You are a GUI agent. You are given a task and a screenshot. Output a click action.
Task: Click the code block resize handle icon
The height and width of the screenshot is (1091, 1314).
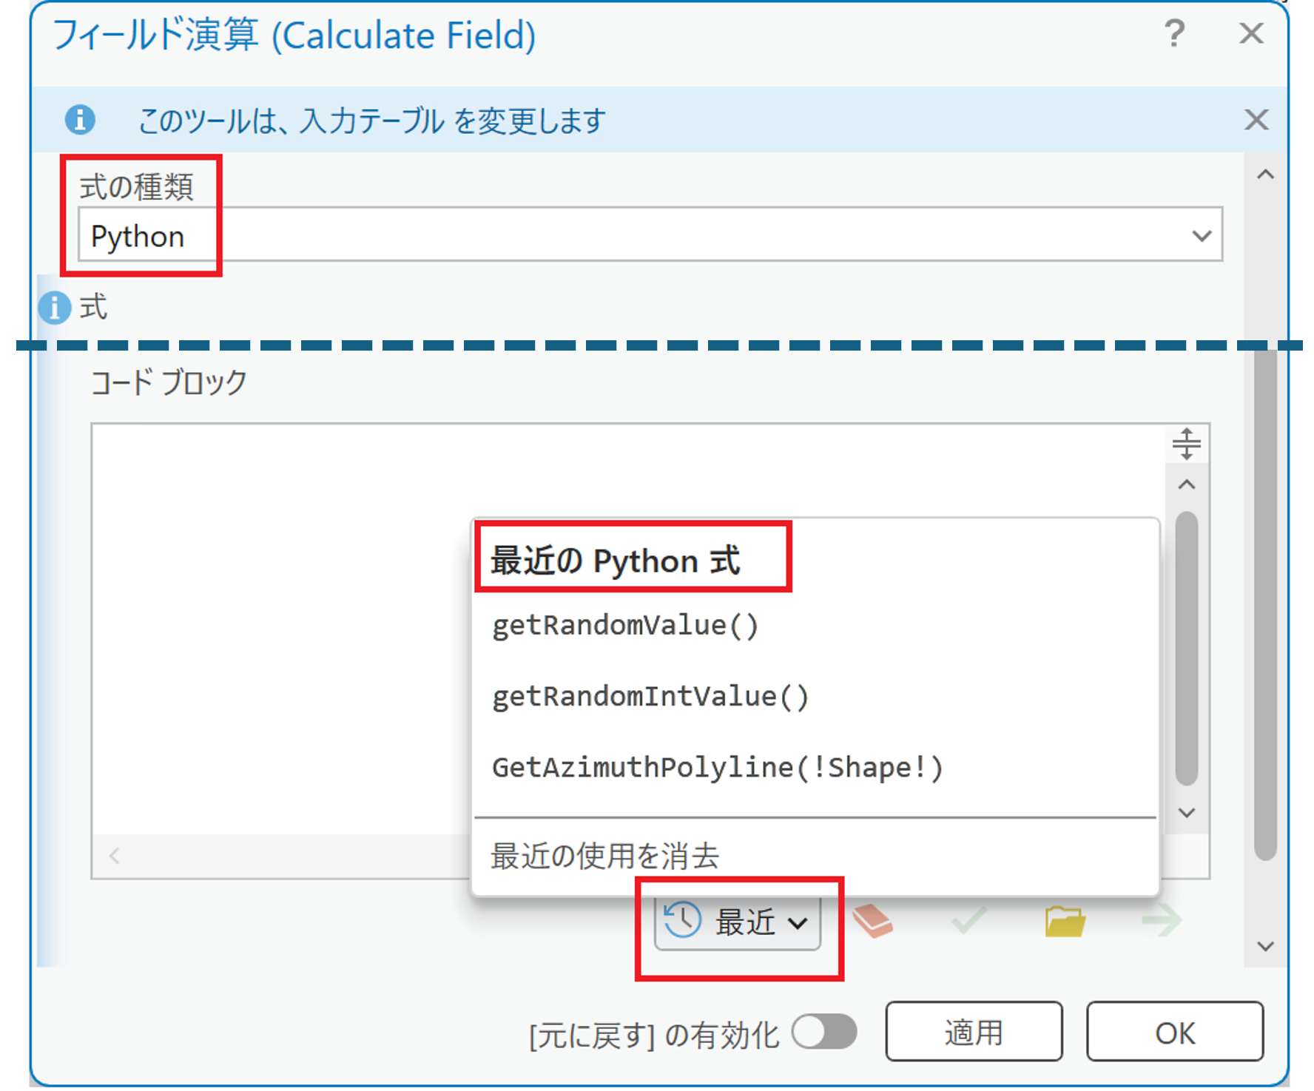click(x=1186, y=444)
